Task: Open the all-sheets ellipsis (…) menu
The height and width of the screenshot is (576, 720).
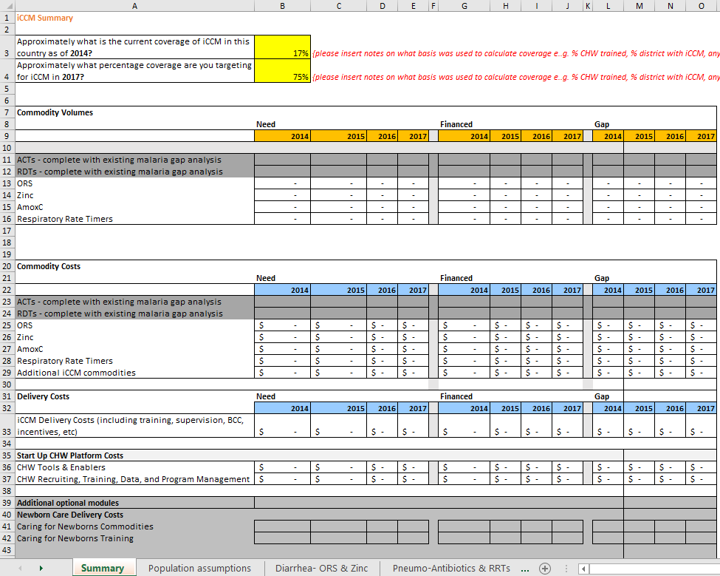Action: point(527,568)
